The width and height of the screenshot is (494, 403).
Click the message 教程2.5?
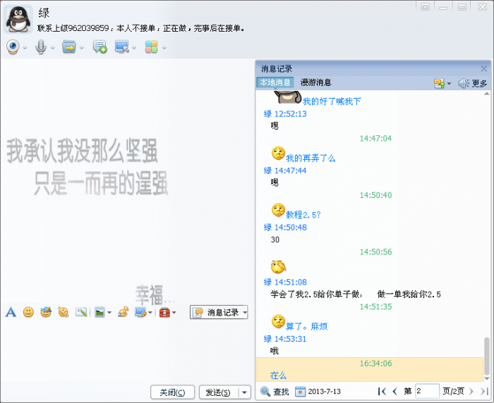point(303,215)
